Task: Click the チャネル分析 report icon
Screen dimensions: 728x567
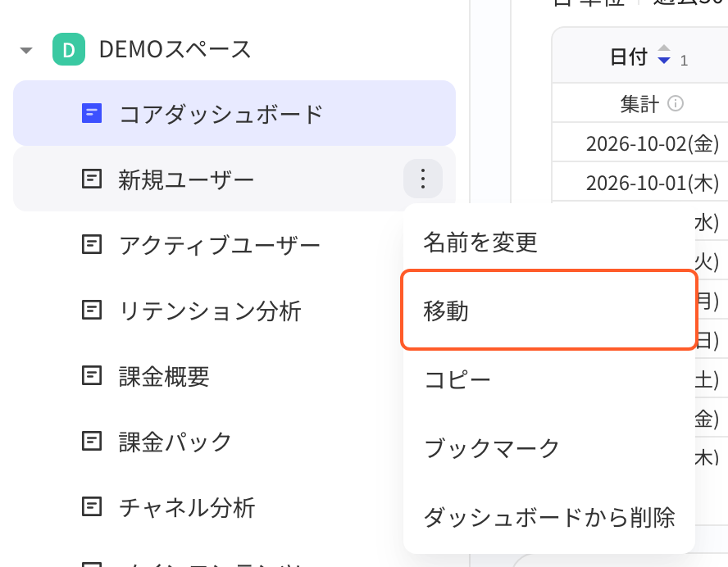Action: click(x=92, y=506)
